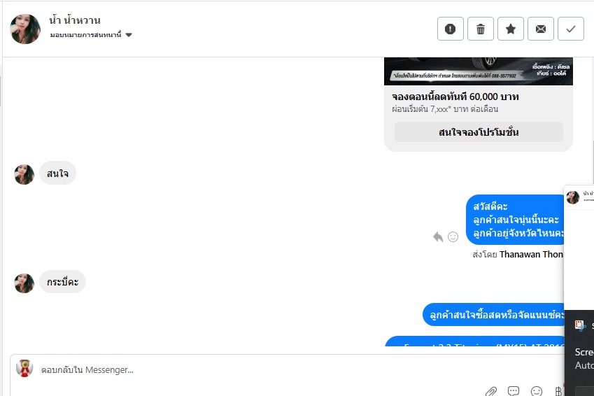Open the baht payment request icon
The image size is (594, 396).
558,391
